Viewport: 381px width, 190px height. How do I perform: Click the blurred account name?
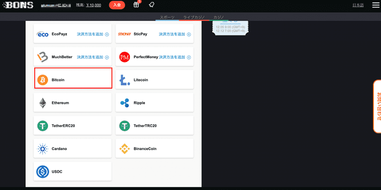[56, 5]
